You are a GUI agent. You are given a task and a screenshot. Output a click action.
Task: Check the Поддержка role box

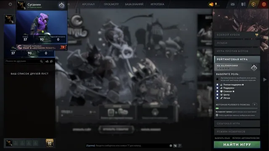[x=217, y=88]
